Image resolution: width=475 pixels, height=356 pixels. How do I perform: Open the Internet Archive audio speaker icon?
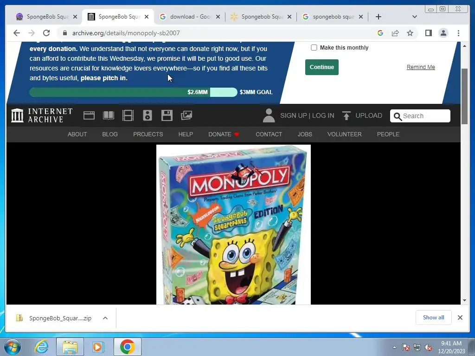(x=147, y=115)
